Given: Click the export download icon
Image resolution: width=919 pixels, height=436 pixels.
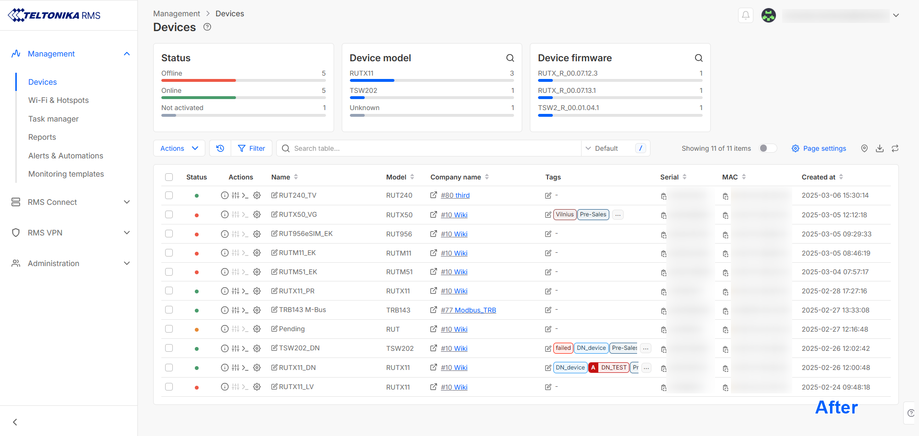Looking at the screenshot, I should point(879,148).
